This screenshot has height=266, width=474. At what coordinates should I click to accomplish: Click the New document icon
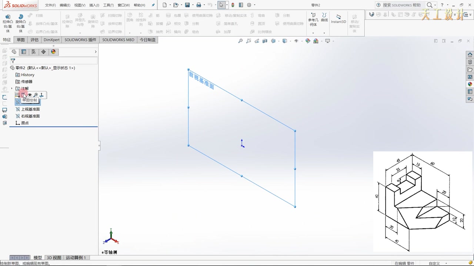(165, 5)
